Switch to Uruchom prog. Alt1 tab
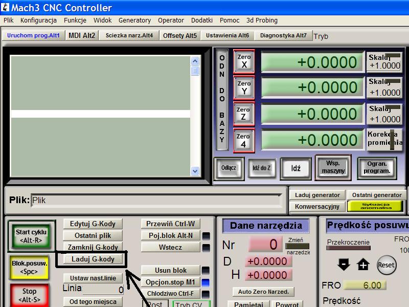The height and width of the screenshot is (307, 409). pos(33,35)
